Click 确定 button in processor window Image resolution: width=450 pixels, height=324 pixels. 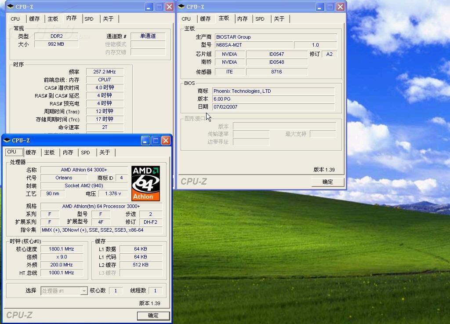click(x=153, y=316)
